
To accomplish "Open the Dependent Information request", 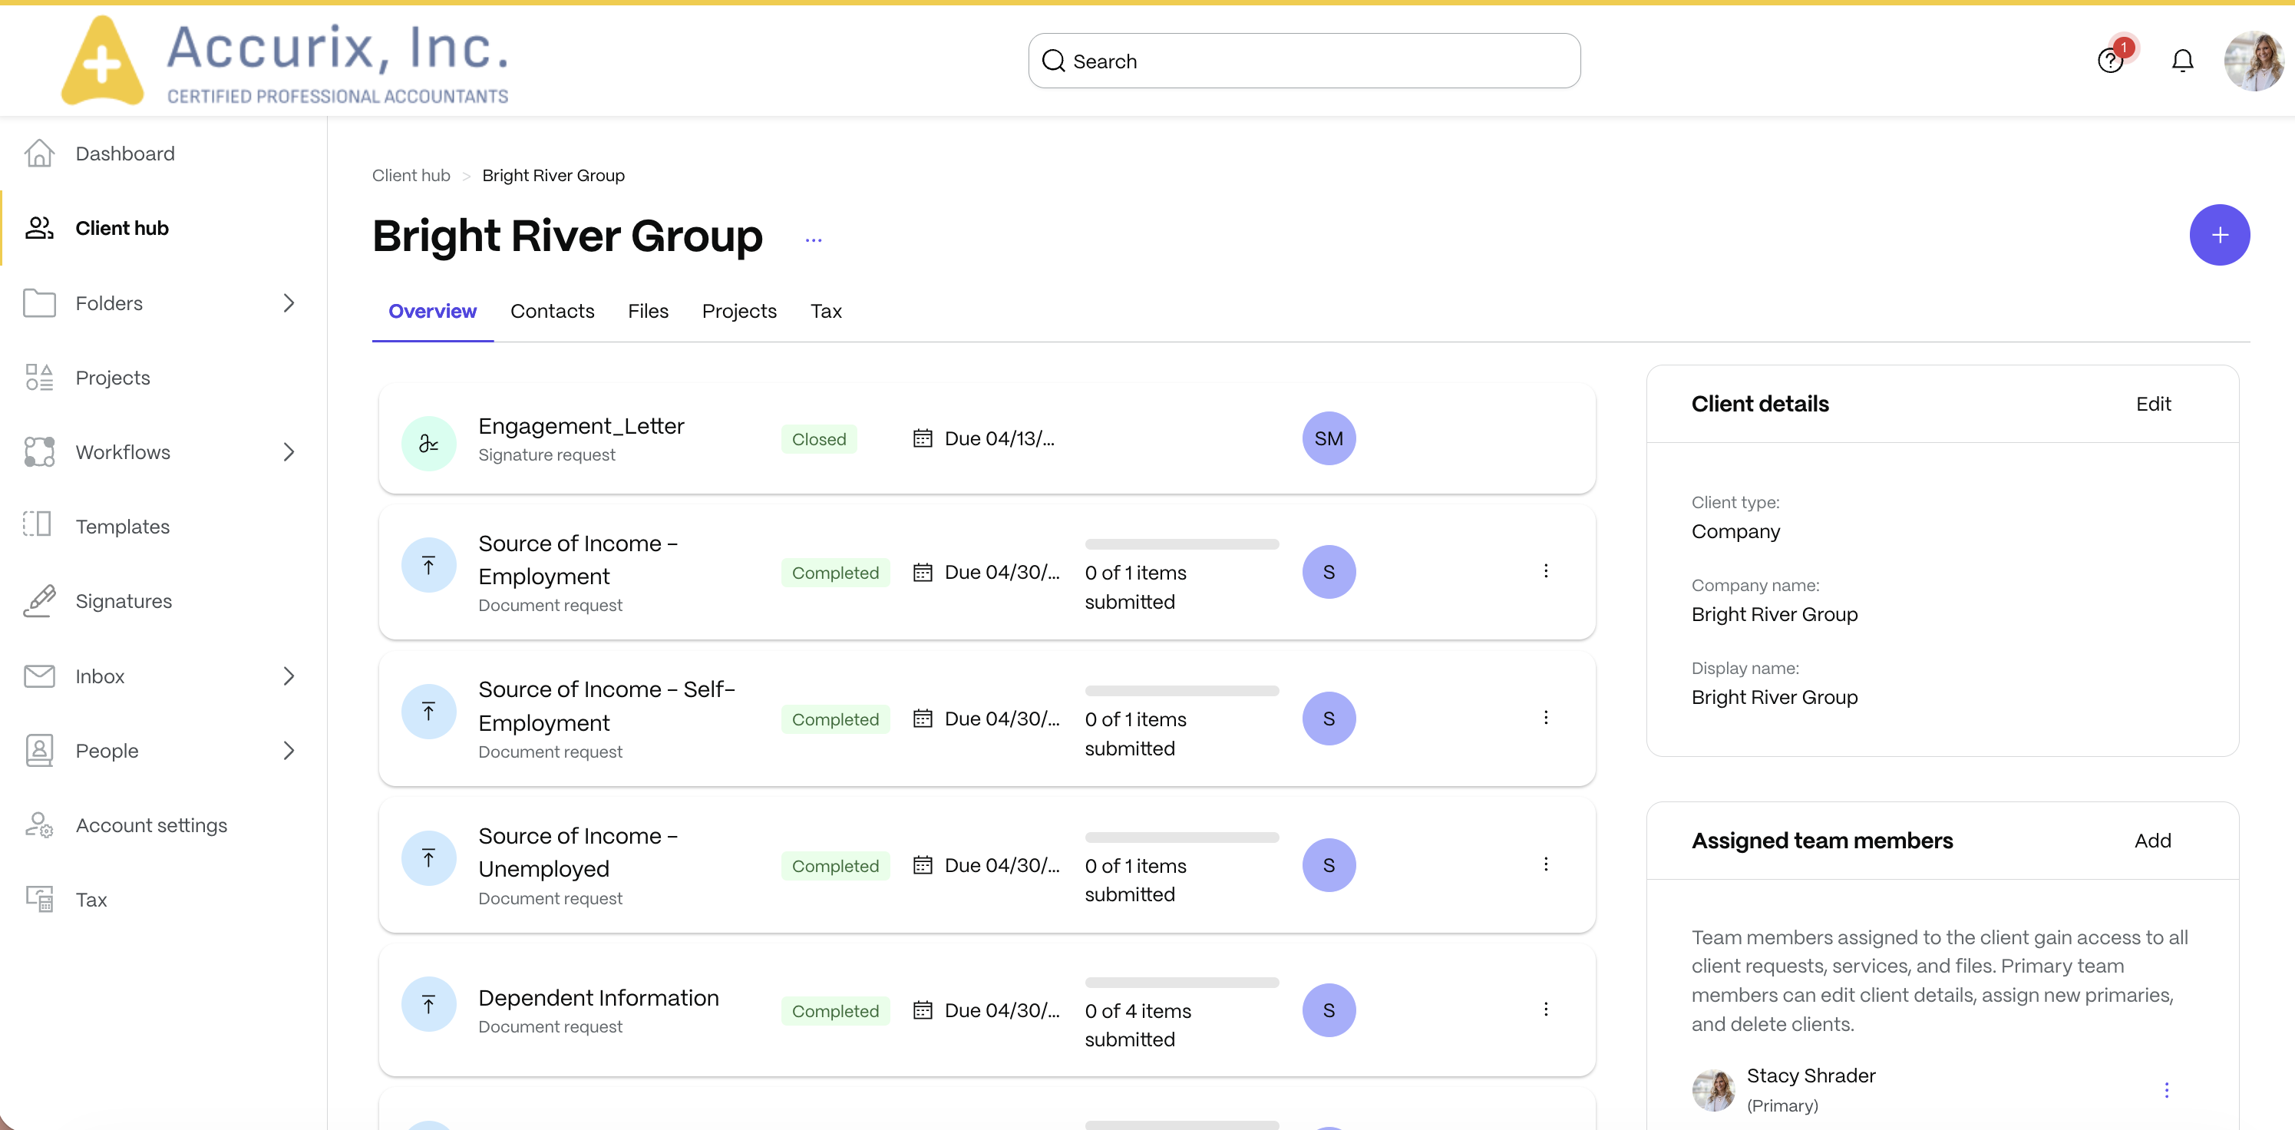I will tap(598, 998).
